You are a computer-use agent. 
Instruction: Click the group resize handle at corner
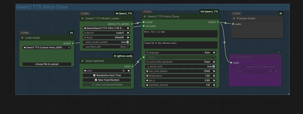288,93
